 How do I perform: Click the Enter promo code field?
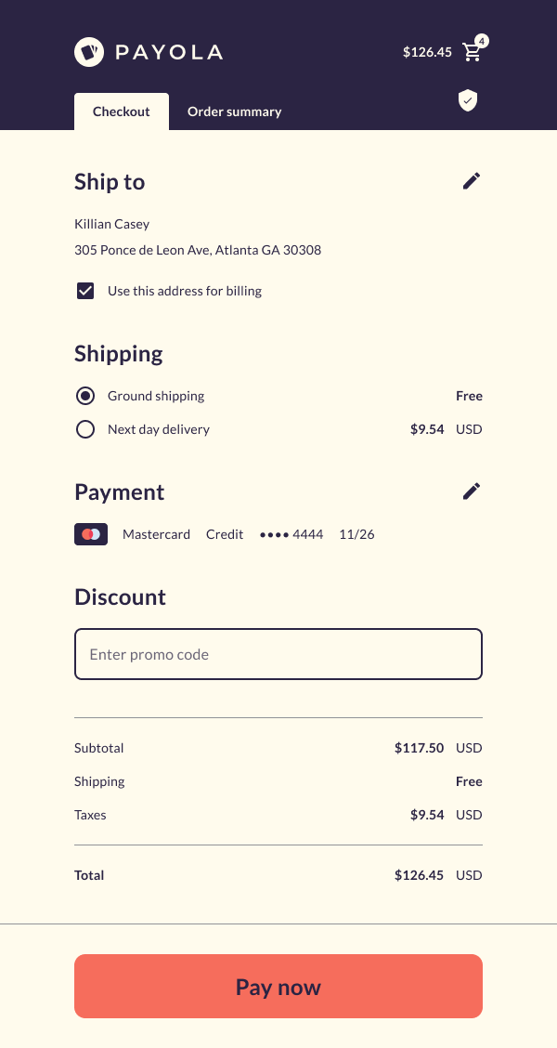click(x=278, y=654)
